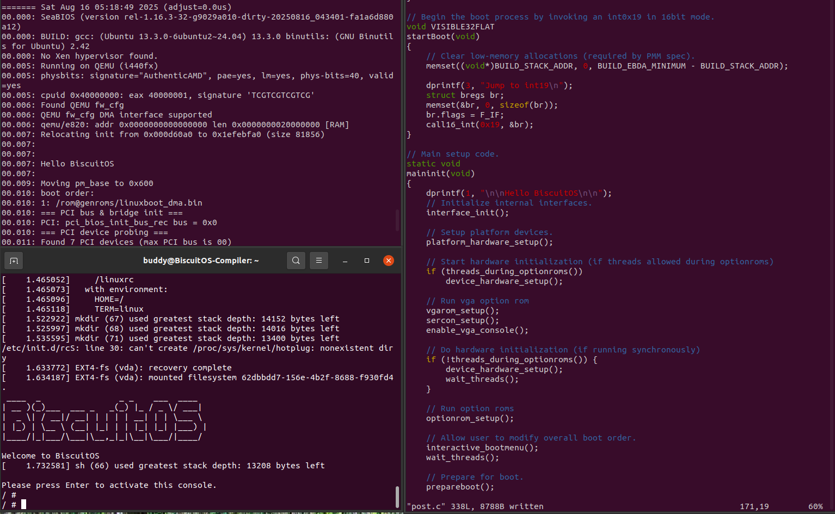Click '/linuxrc' kernel log line
Screen dimensions: 835x514
point(114,280)
